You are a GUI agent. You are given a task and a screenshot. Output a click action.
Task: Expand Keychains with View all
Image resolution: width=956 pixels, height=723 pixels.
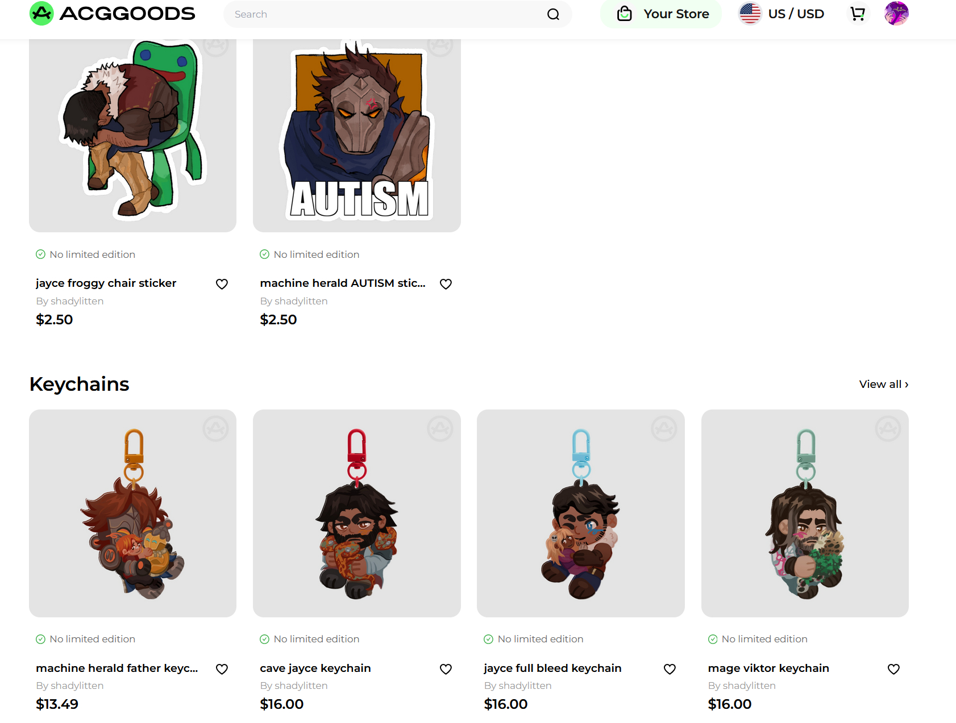[x=883, y=385]
